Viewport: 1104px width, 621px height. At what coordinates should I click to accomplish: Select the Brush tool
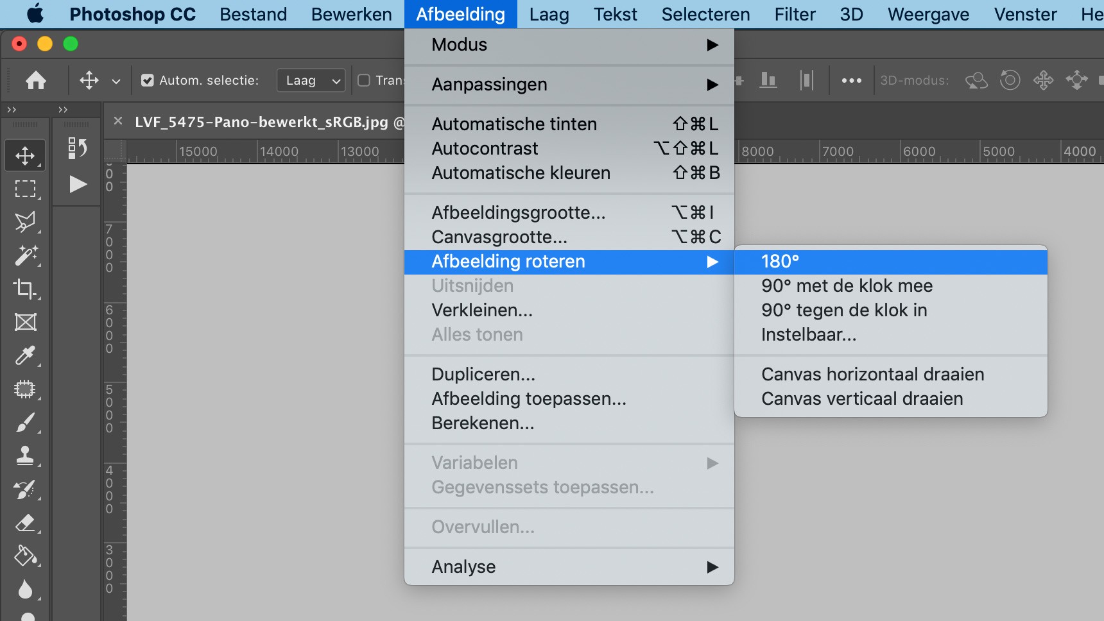click(x=25, y=423)
